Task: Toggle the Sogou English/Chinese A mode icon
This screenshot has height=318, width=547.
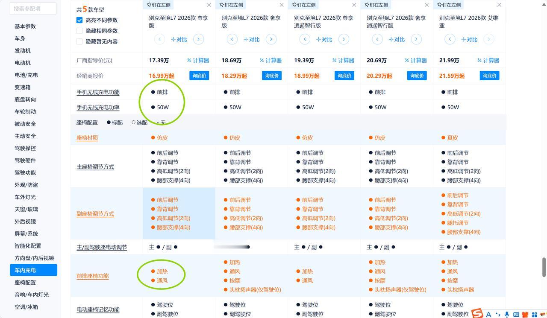Action: coord(488,315)
